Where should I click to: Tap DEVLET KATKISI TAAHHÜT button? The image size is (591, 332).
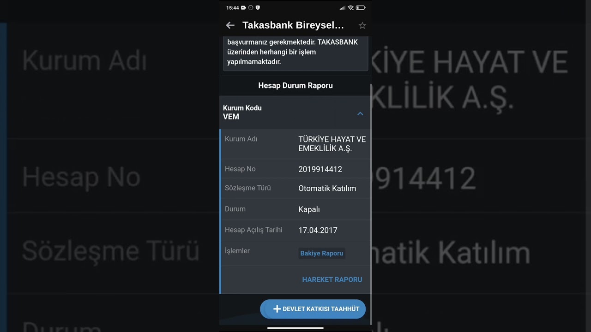click(x=313, y=309)
